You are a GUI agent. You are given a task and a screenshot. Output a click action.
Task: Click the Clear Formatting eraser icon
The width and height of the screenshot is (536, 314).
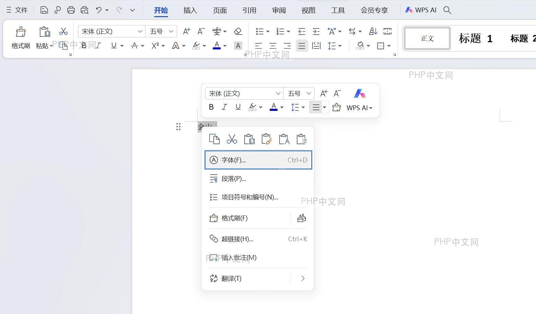238,31
